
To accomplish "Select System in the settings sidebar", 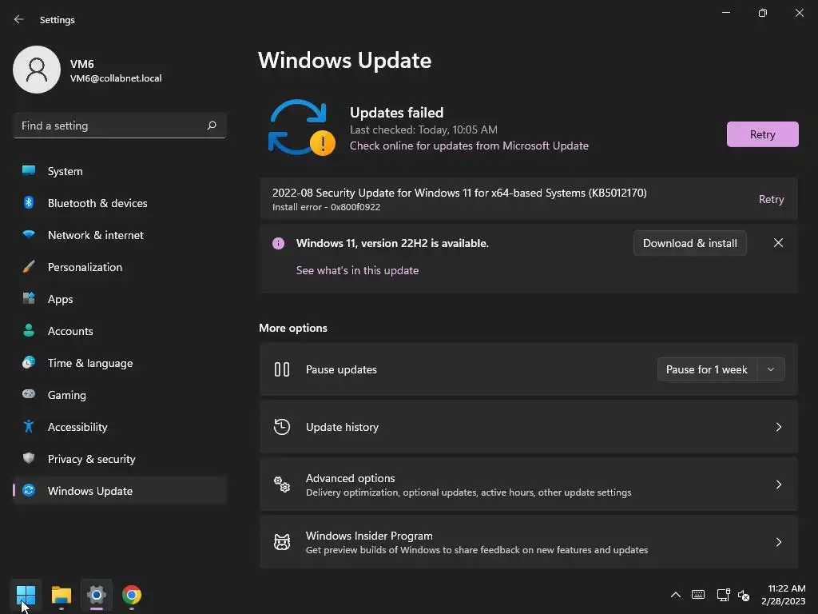I will pos(120,171).
